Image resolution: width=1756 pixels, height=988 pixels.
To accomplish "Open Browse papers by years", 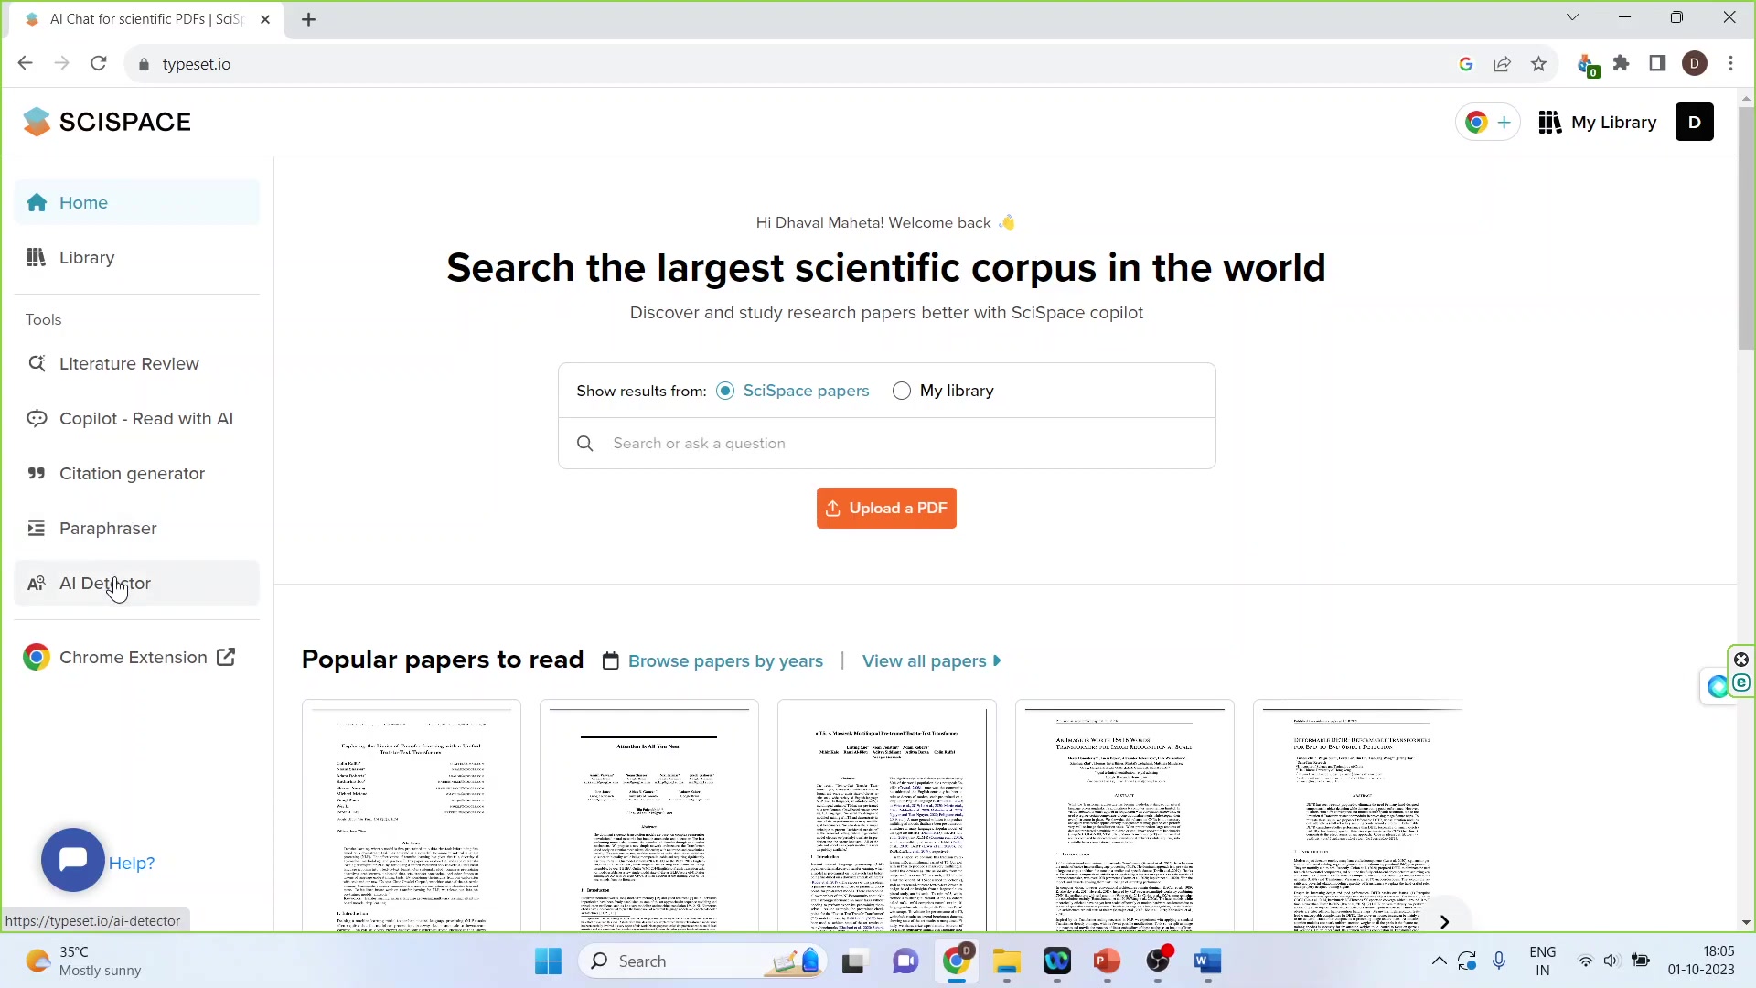I will point(725,660).
